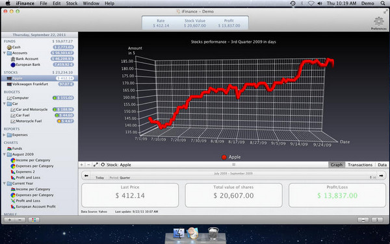Click the sidebar remove (−) button at bottom

coord(20,220)
